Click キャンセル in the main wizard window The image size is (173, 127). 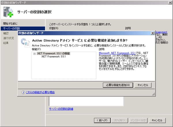click(157, 120)
